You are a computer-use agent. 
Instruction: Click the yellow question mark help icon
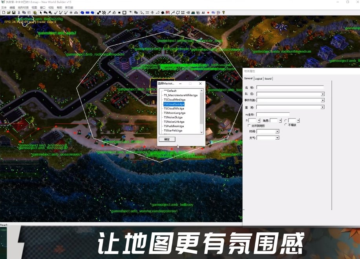[223, 13]
